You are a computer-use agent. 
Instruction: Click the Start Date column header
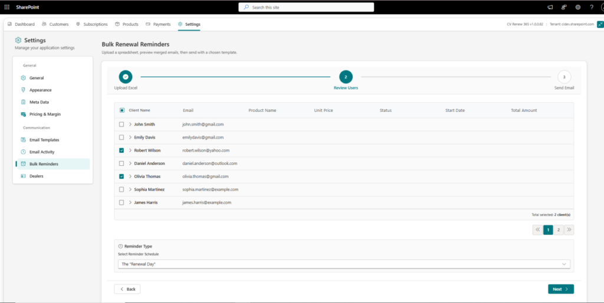click(455, 111)
